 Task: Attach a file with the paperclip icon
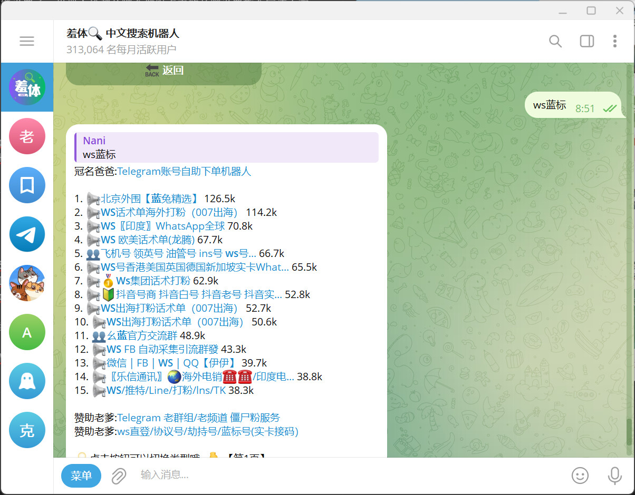coord(119,476)
